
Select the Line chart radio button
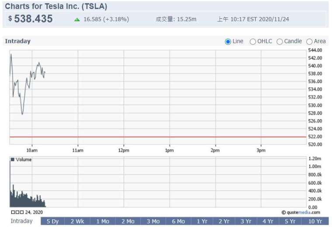click(228, 41)
